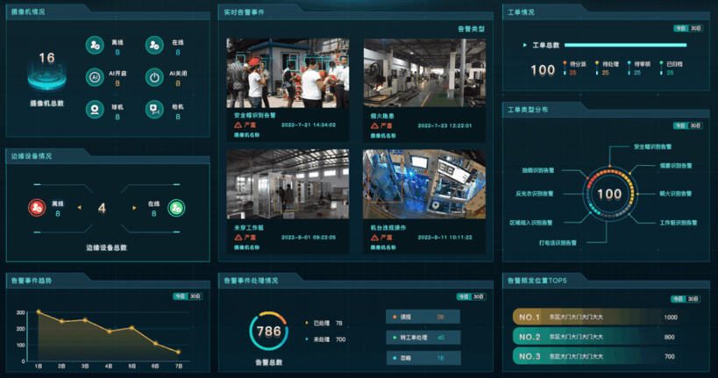Click the online camera (在线) icon
Image resolution: width=718 pixels, height=378 pixels.
(154, 46)
